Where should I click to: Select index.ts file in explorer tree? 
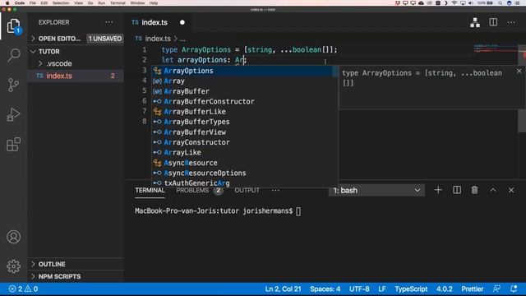(59, 76)
